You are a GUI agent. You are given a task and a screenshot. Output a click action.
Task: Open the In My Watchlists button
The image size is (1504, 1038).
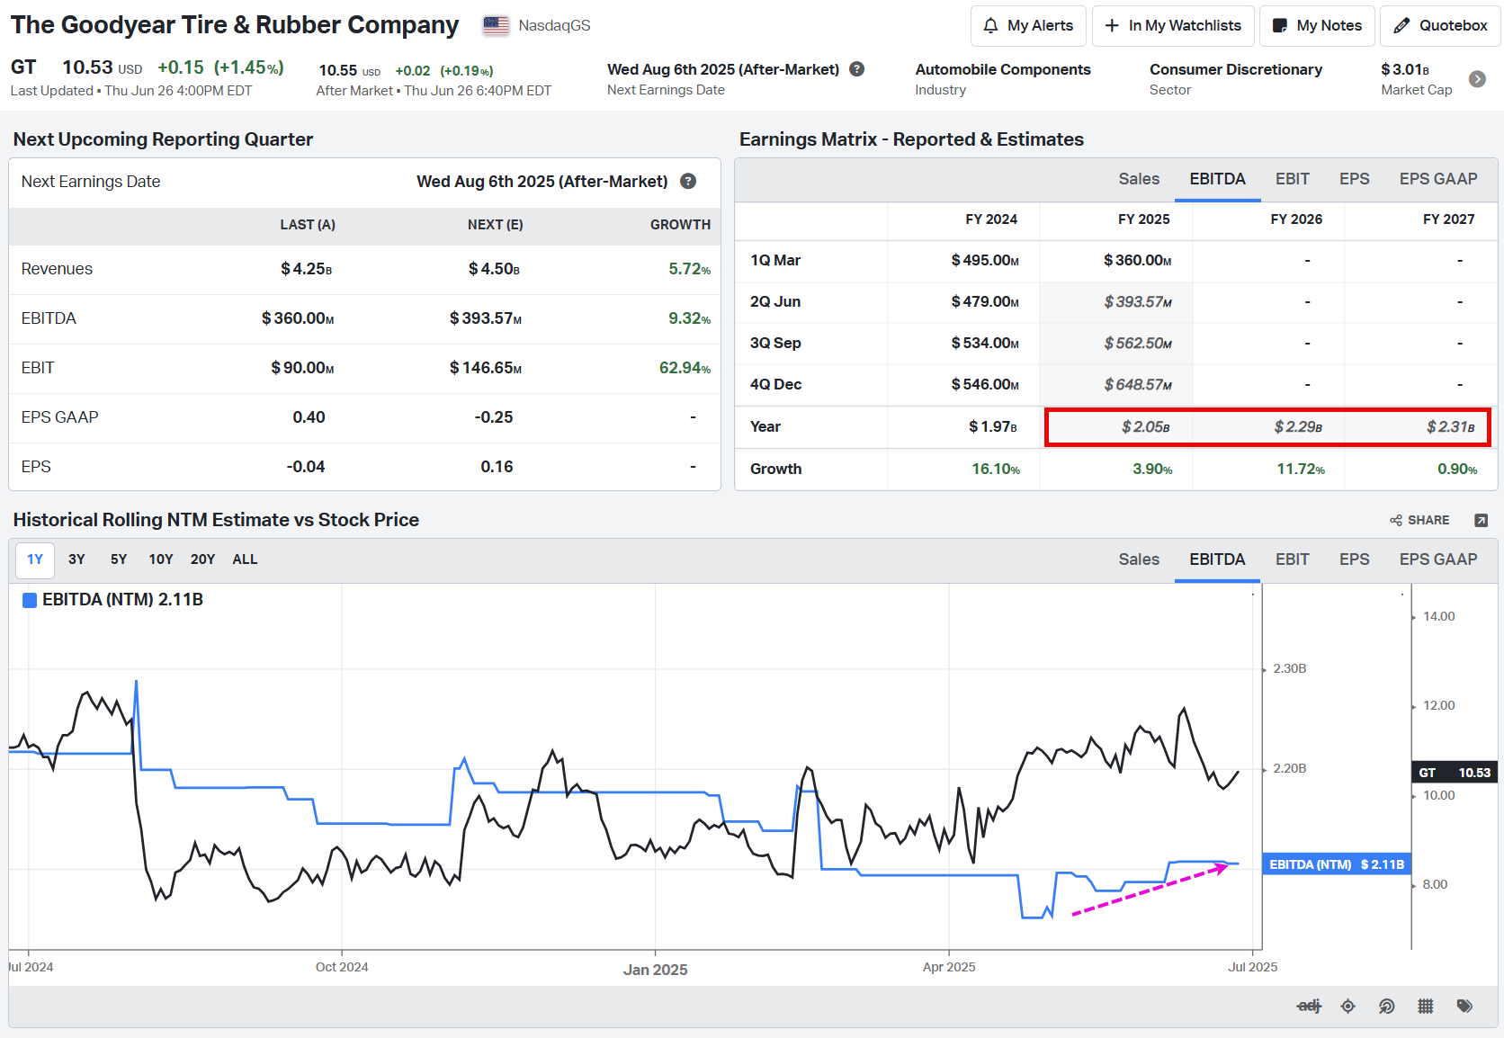(1173, 26)
